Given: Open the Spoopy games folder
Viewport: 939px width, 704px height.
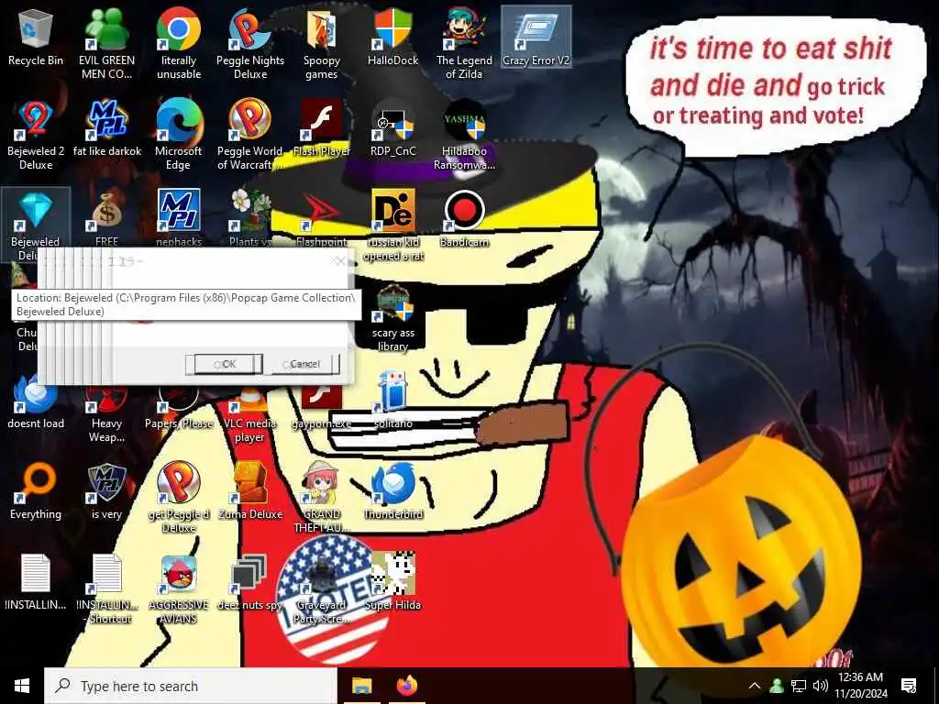Looking at the screenshot, I should (x=322, y=43).
